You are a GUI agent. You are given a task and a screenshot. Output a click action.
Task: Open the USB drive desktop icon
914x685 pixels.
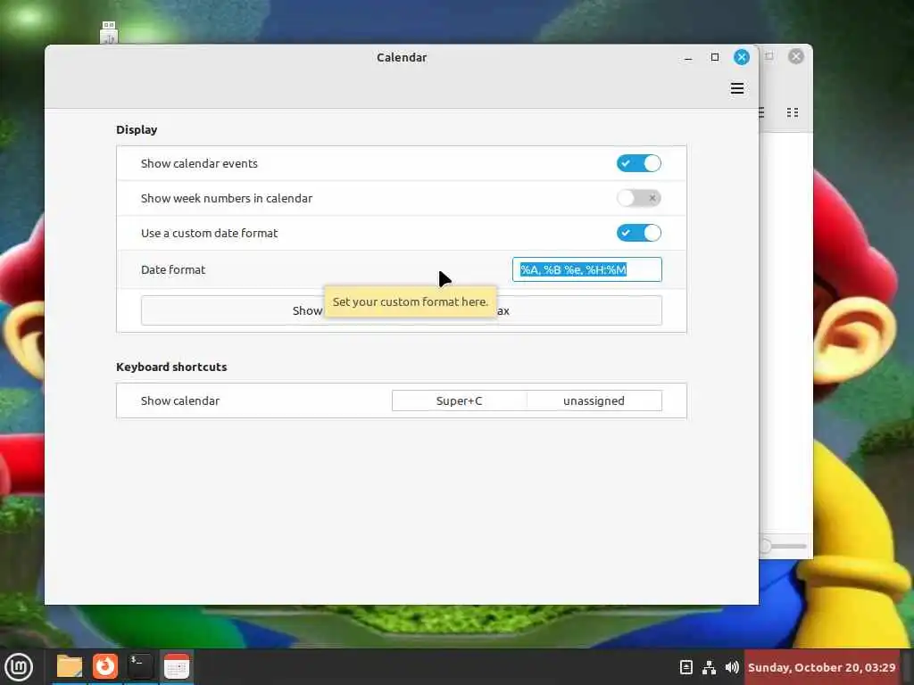click(109, 32)
